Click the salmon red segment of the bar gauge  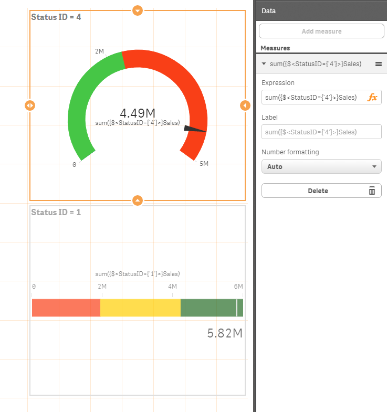pos(66,308)
